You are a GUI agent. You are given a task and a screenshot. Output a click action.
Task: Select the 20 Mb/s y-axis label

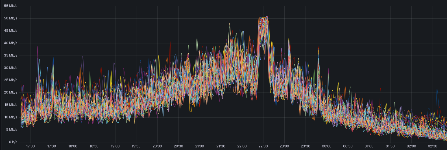10,92
